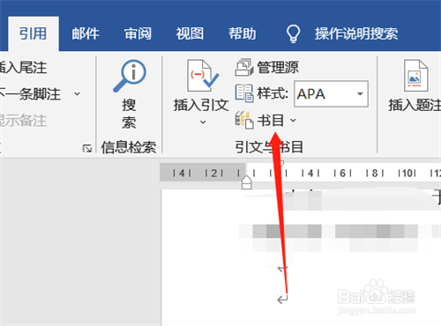
Task: Expand the 插入引文 dropdown arrow
Action: [203, 122]
